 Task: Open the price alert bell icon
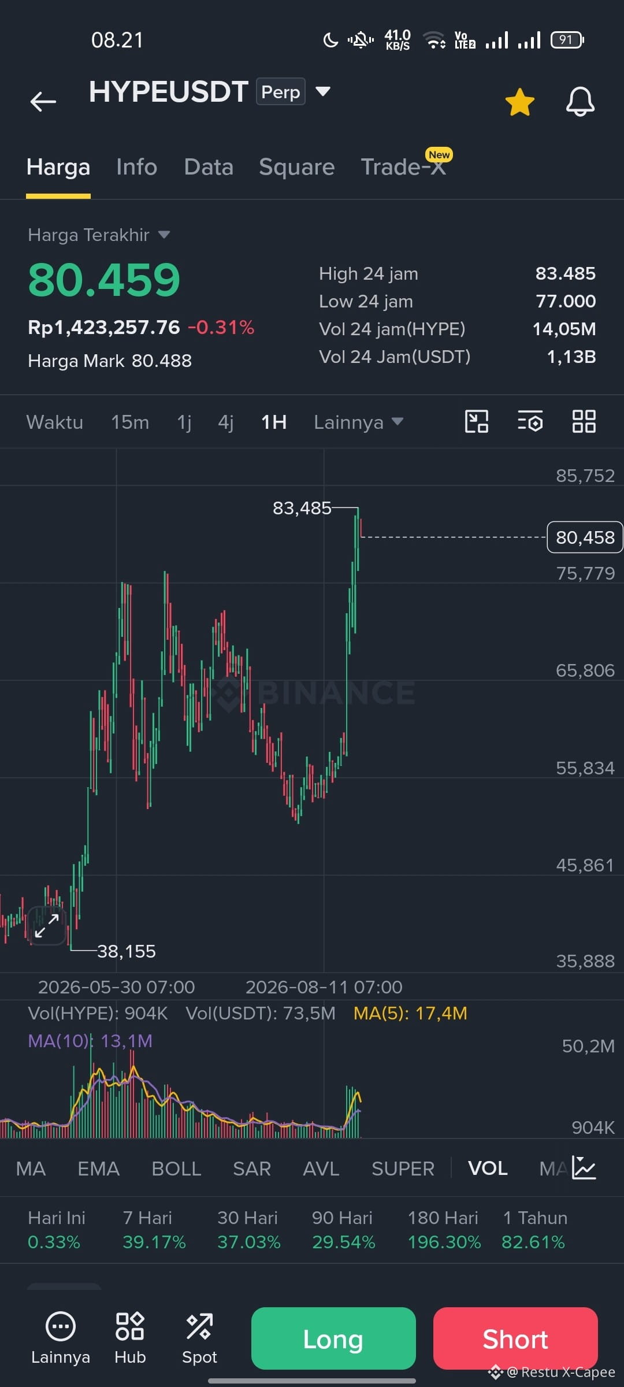[580, 102]
